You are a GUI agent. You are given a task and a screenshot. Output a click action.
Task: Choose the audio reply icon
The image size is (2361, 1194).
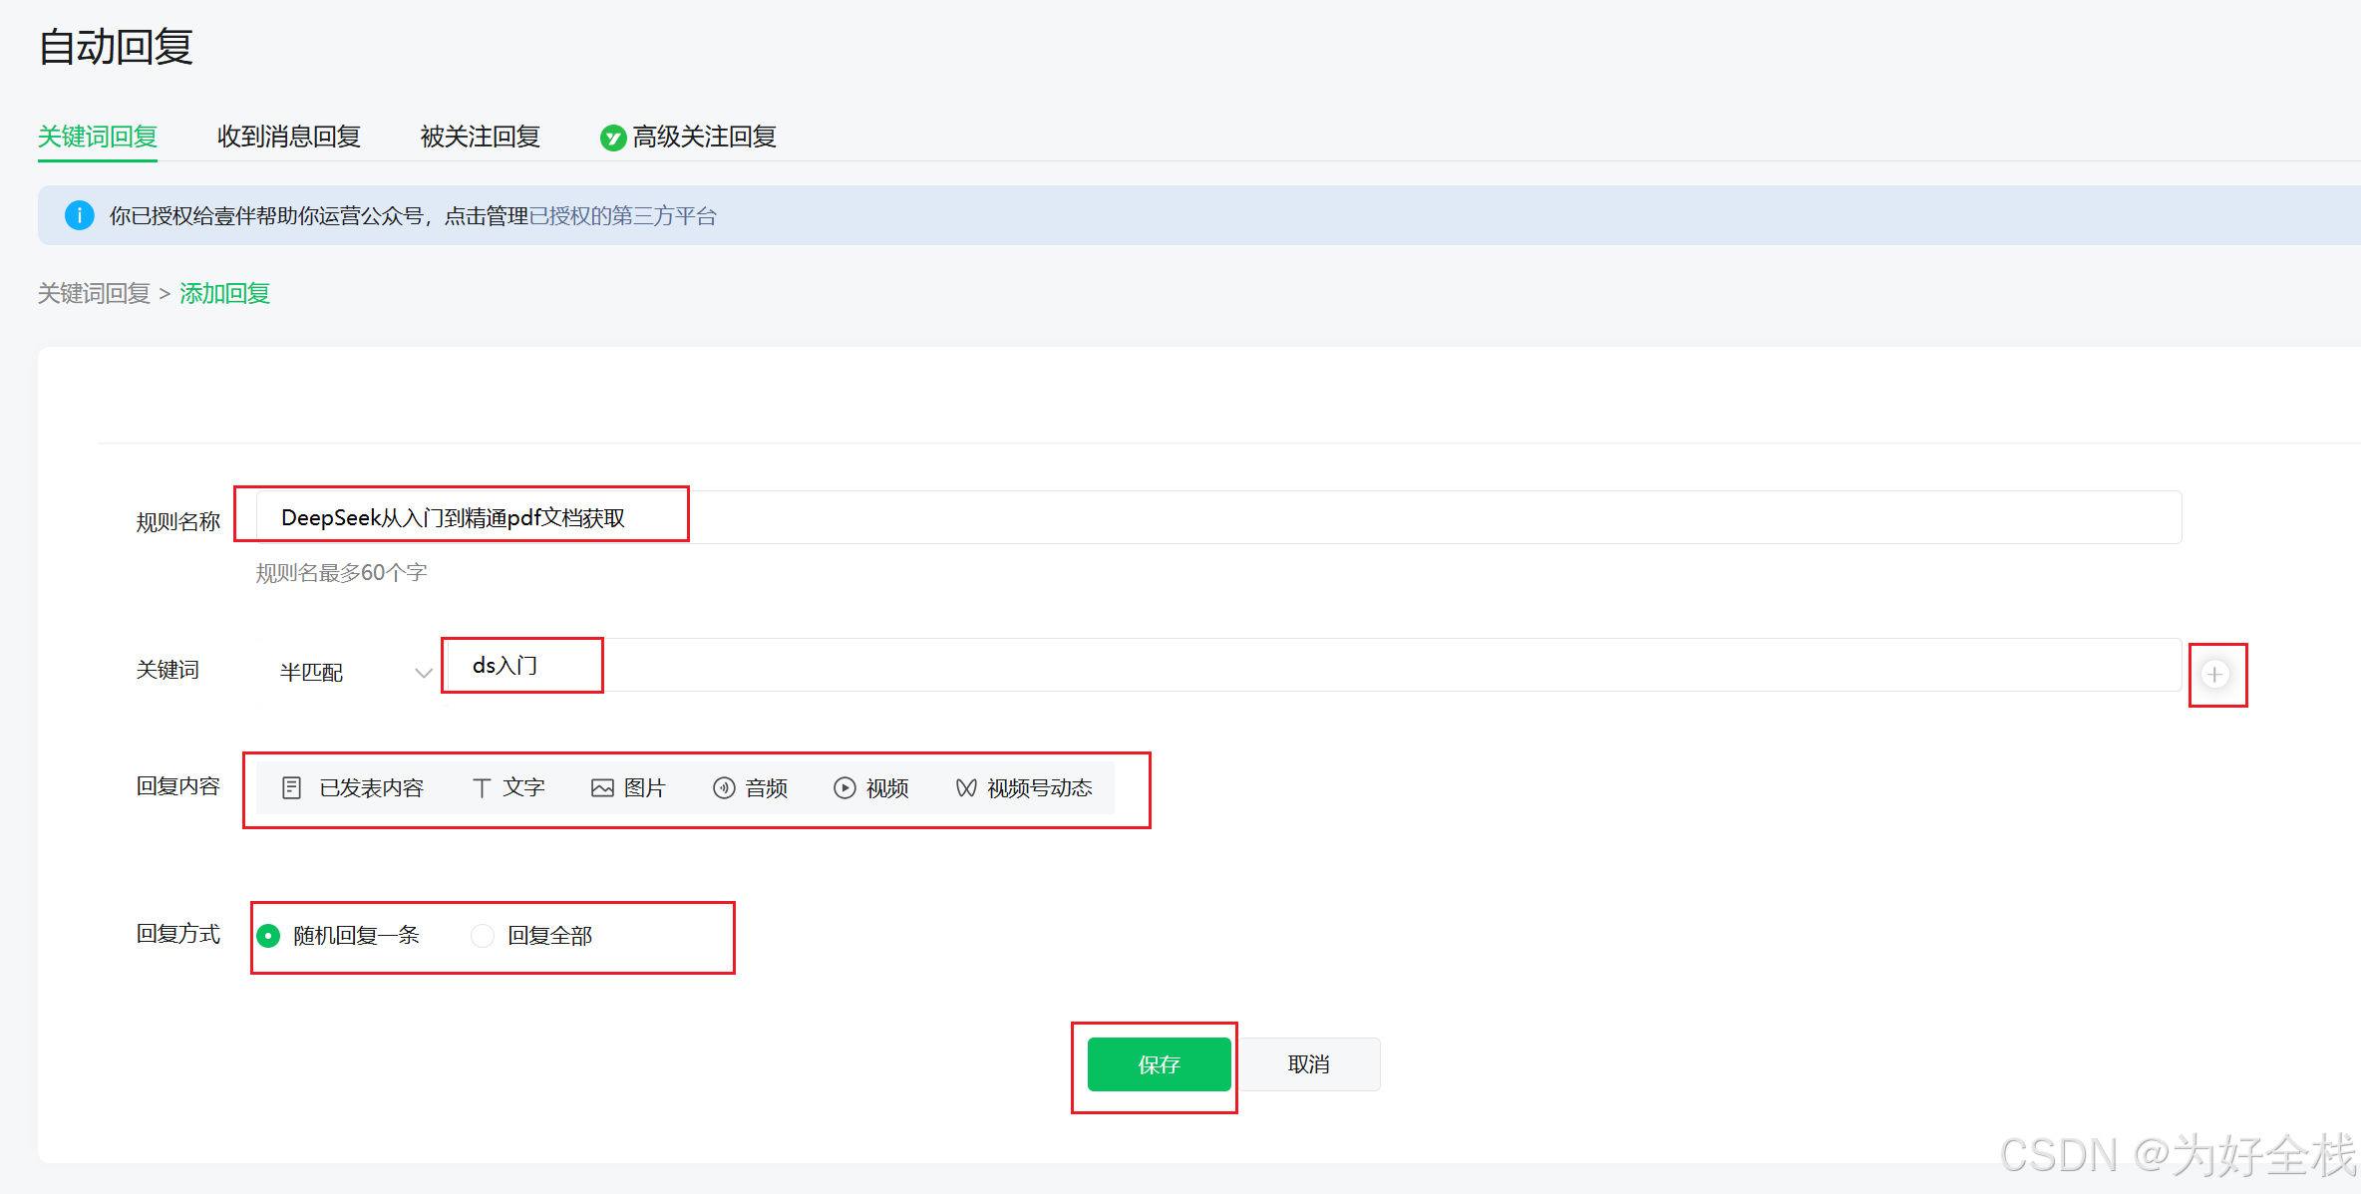pos(724,788)
